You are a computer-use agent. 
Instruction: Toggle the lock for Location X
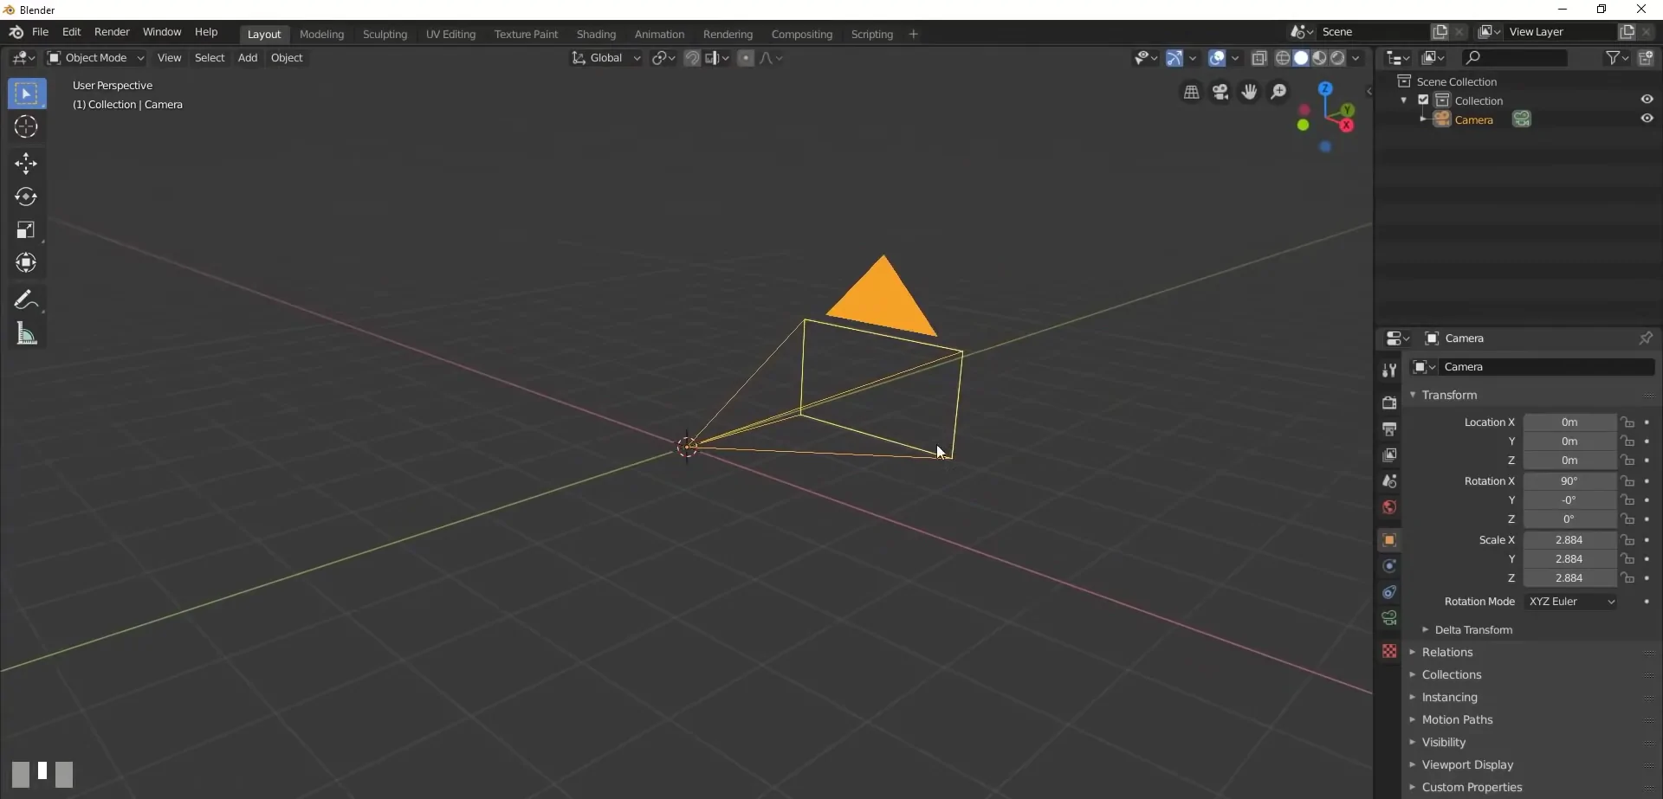[x=1628, y=422]
